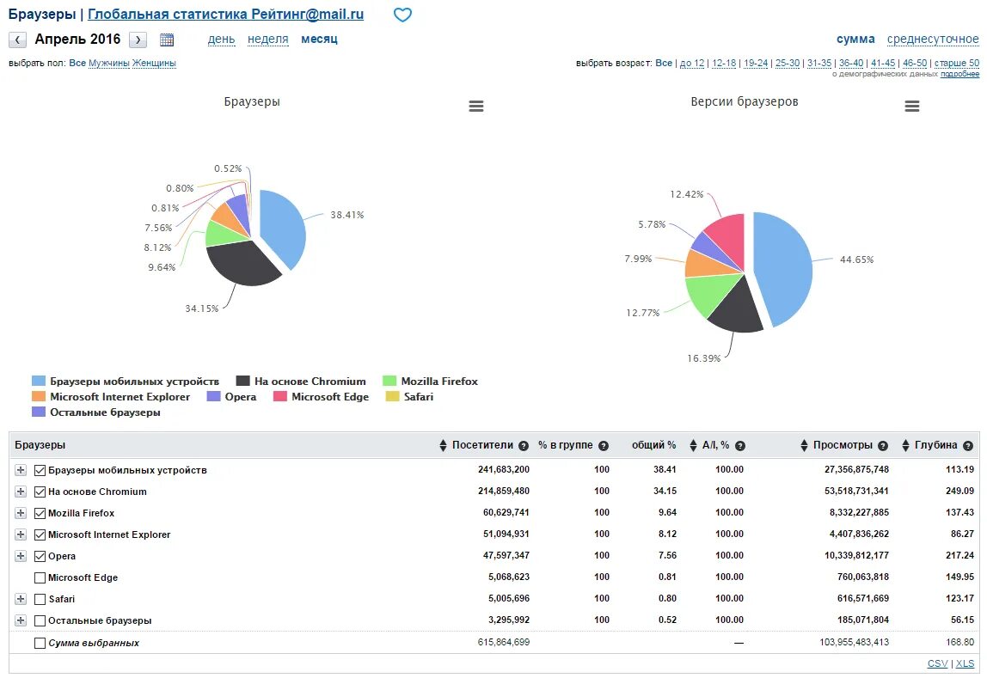Check Microsoft Edge checkbox
987x678 pixels.
tap(40, 577)
